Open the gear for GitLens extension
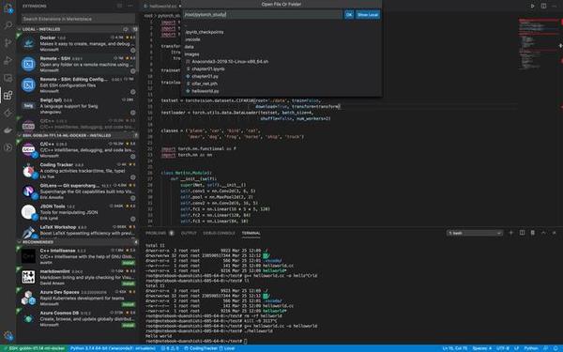 pyautogui.click(x=133, y=198)
